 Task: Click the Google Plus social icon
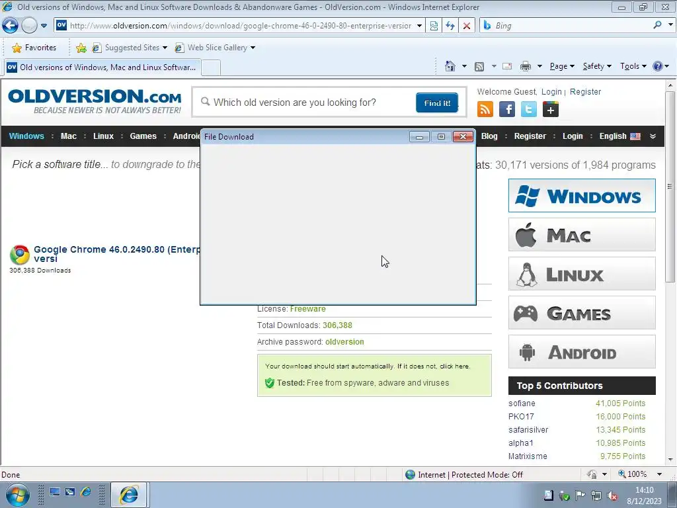(x=551, y=109)
